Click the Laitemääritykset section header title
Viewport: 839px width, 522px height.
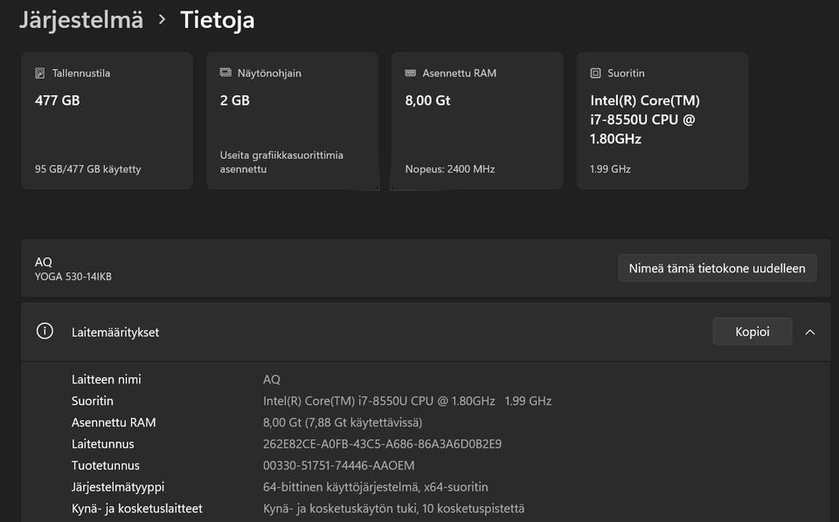[x=115, y=333]
